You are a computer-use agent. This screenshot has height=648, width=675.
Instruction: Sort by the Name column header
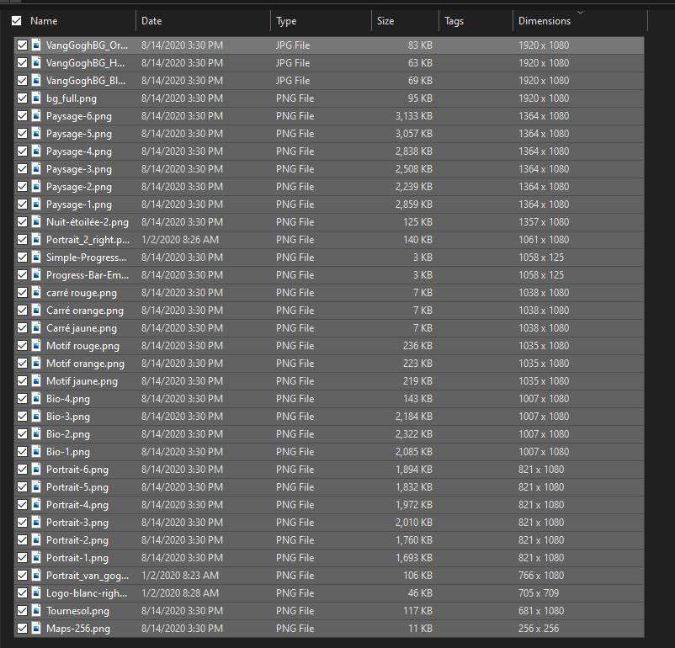(x=44, y=21)
